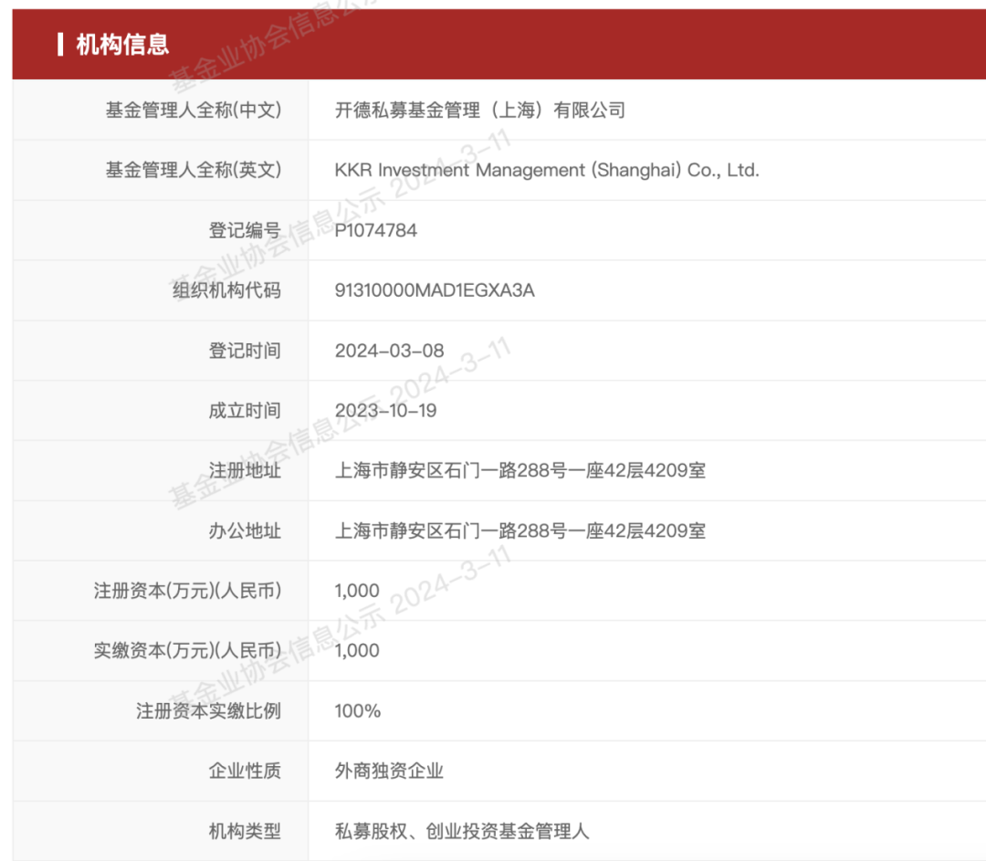Click the 注册地址 address value
Screen dimensions: 986x861
[519, 471]
